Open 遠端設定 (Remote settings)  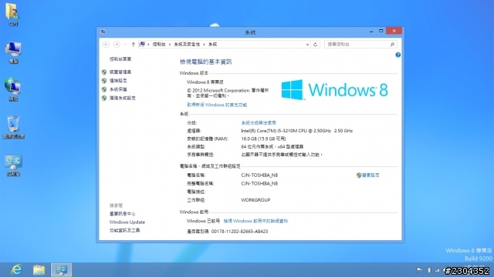point(118,81)
